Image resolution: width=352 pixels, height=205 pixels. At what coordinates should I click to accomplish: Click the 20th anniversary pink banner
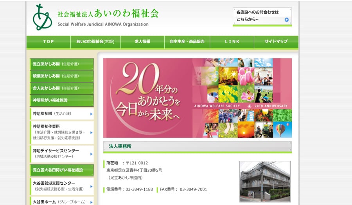click(x=198, y=98)
